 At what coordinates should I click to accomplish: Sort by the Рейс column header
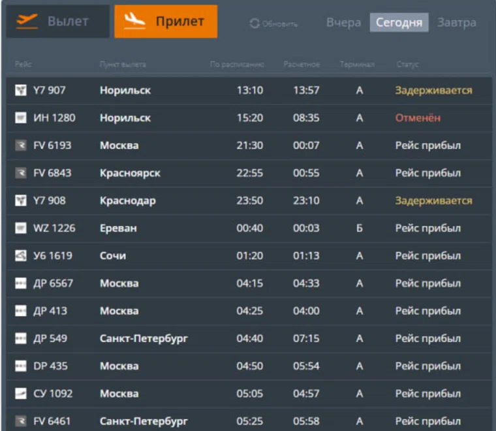[x=23, y=65]
